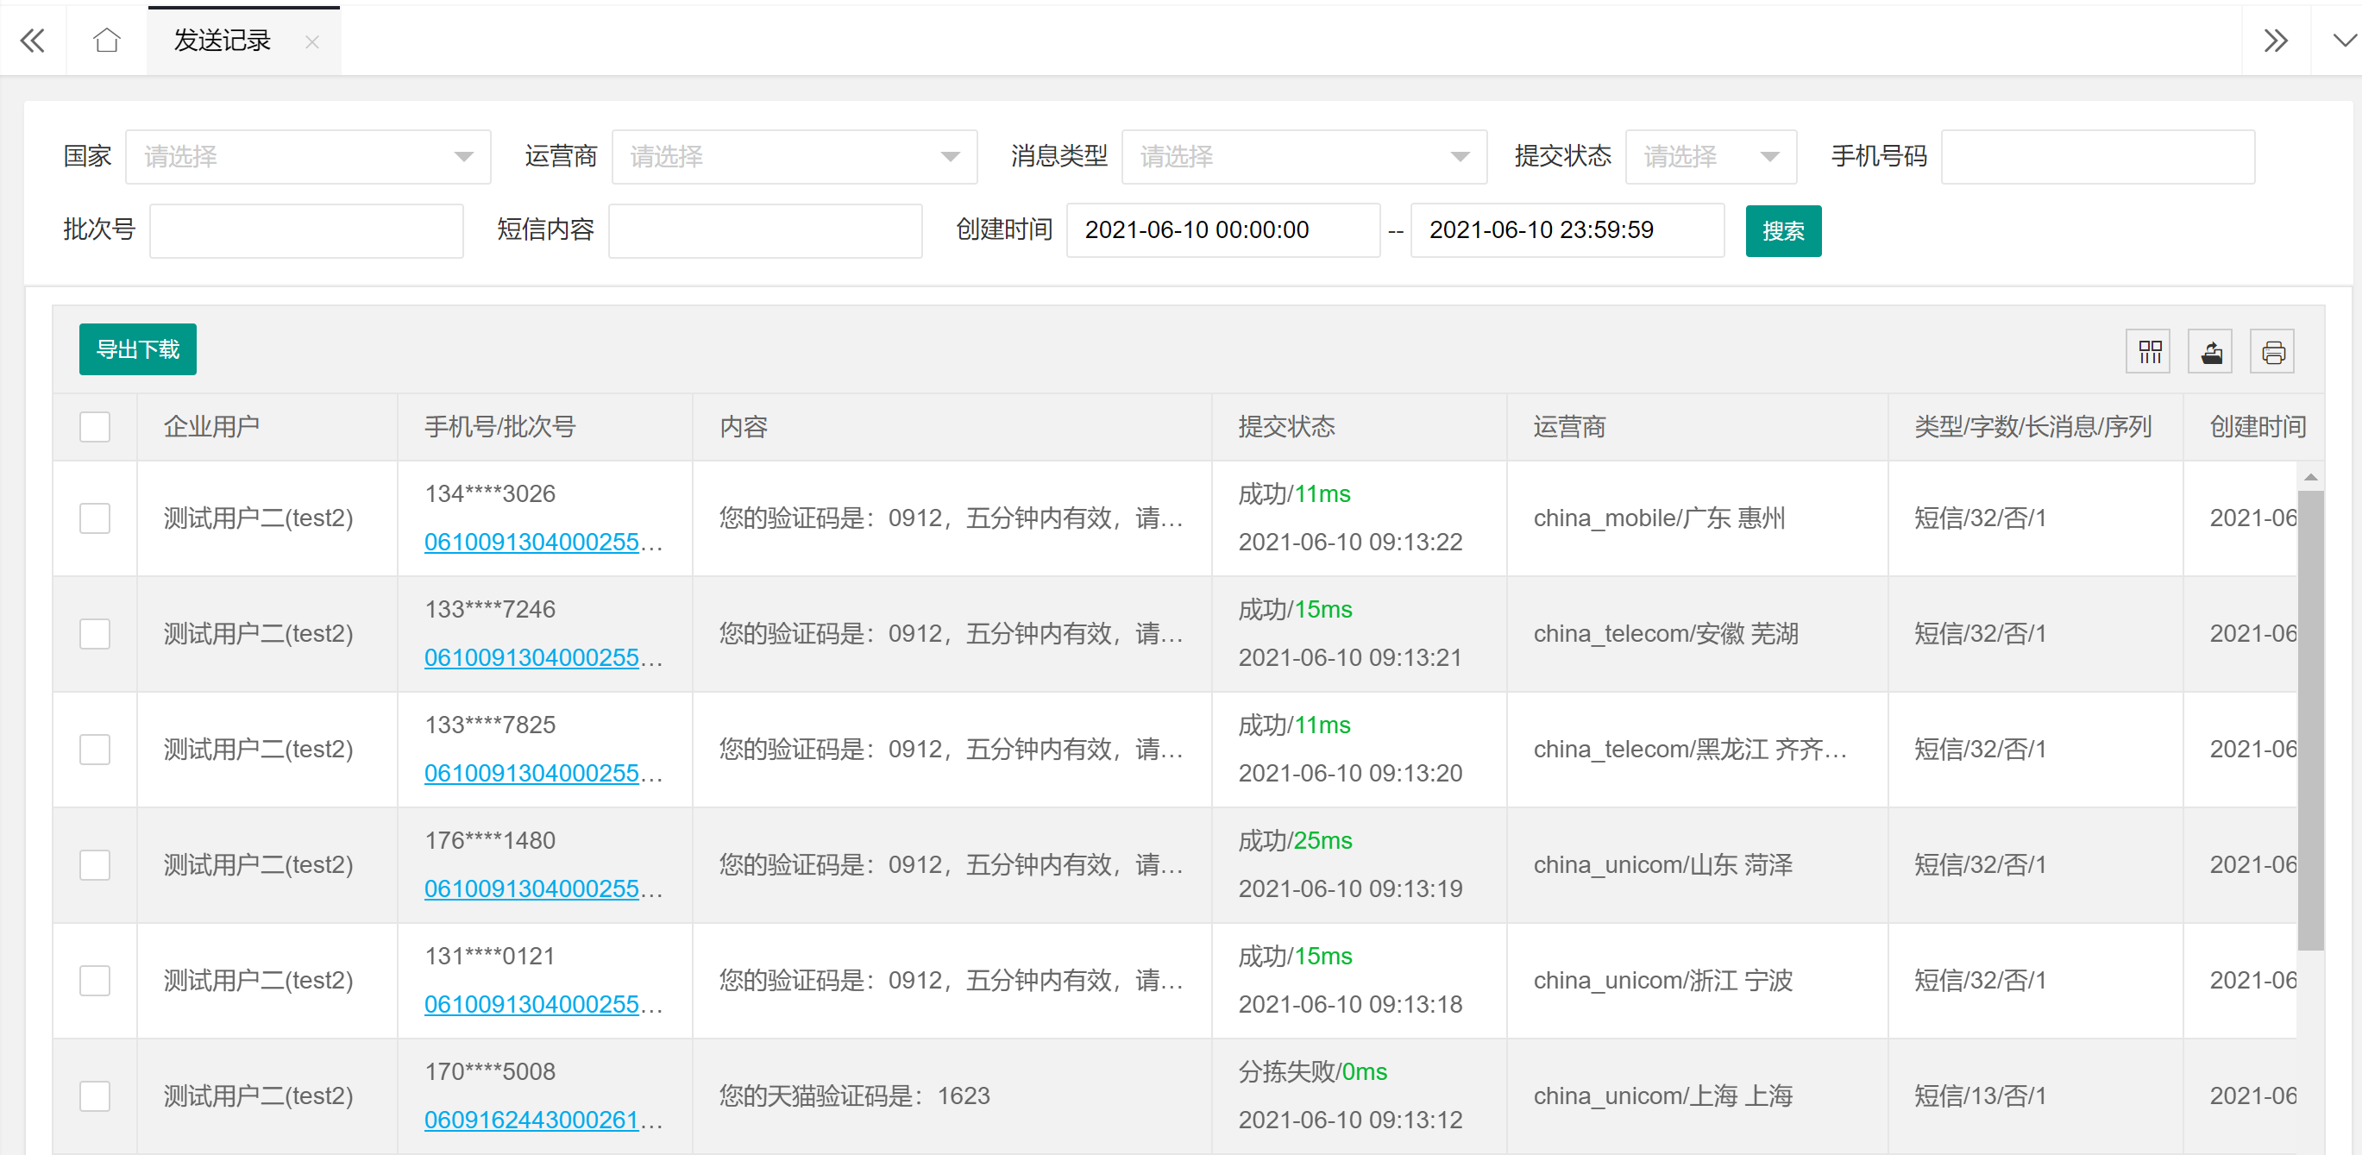Image resolution: width=2362 pixels, height=1155 pixels.
Task: Open column filter grid icon
Action: pos(2148,352)
